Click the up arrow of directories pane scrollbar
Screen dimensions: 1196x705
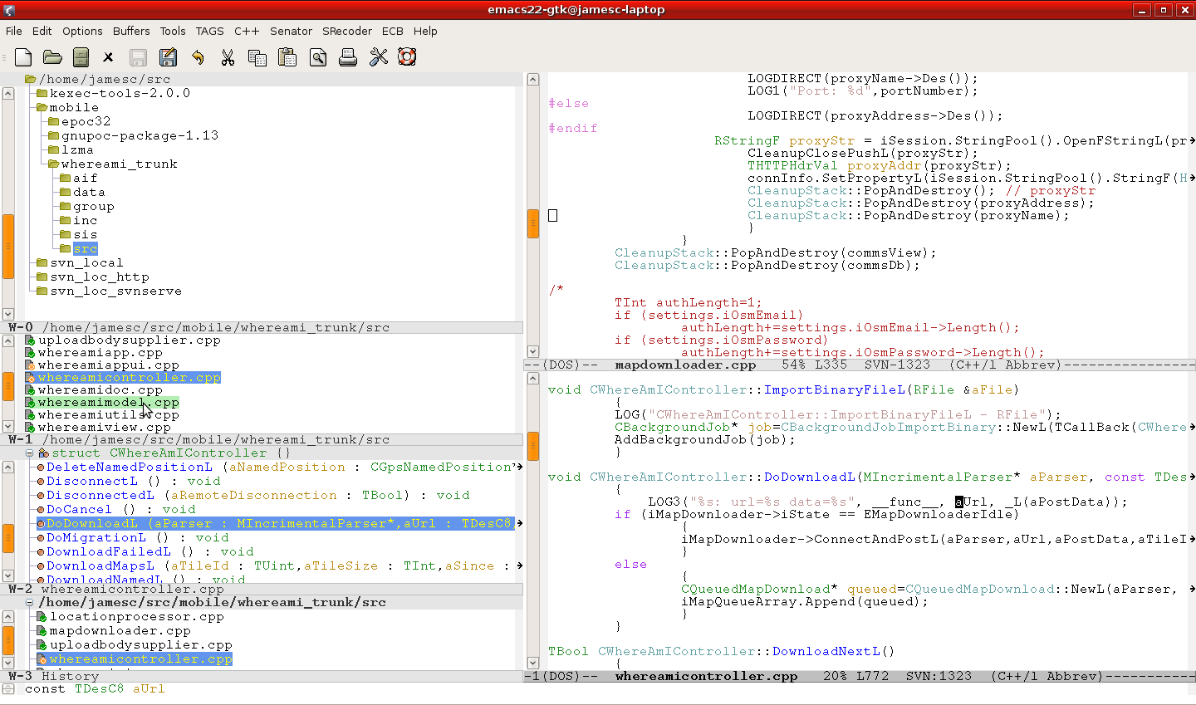8,93
